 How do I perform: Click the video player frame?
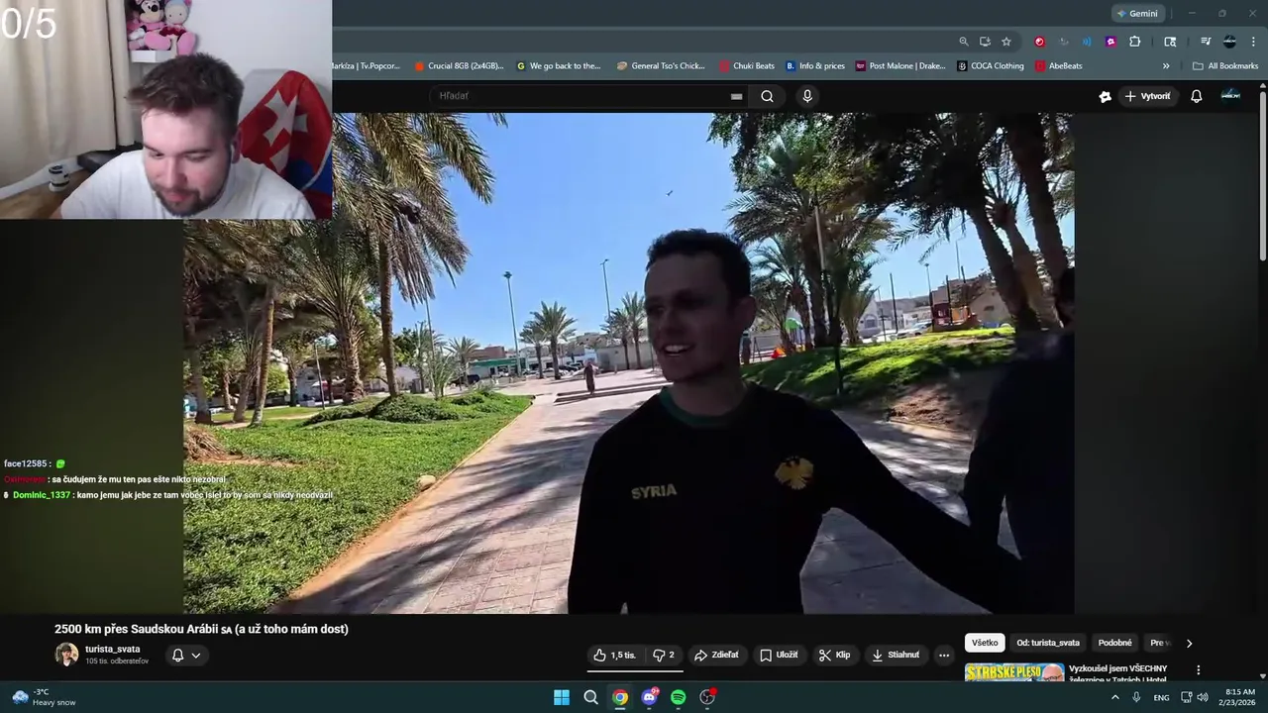(x=629, y=363)
